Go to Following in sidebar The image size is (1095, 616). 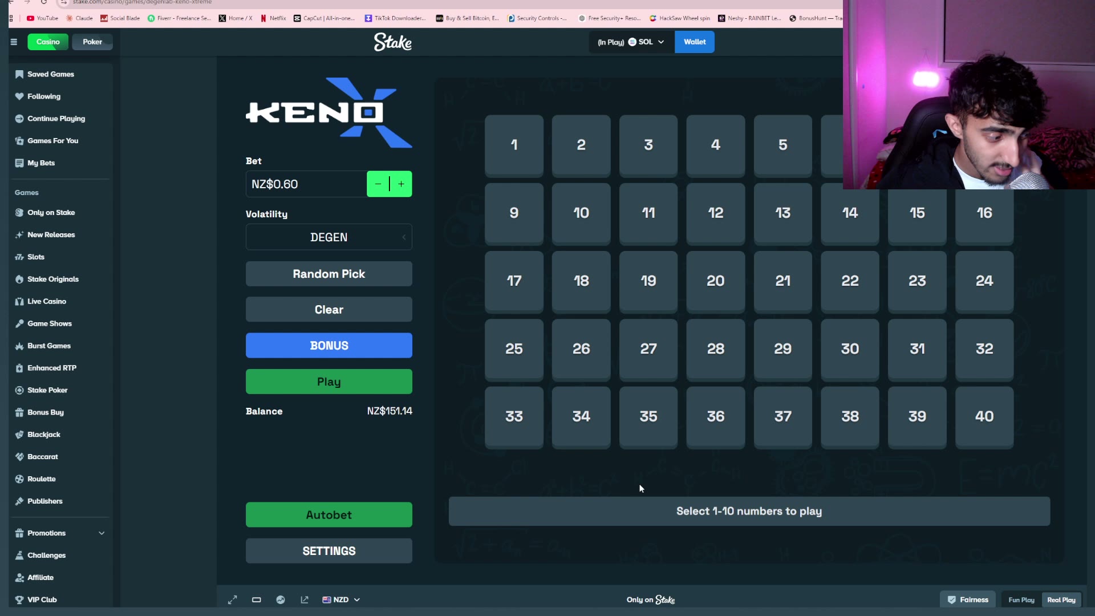pyautogui.click(x=43, y=96)
